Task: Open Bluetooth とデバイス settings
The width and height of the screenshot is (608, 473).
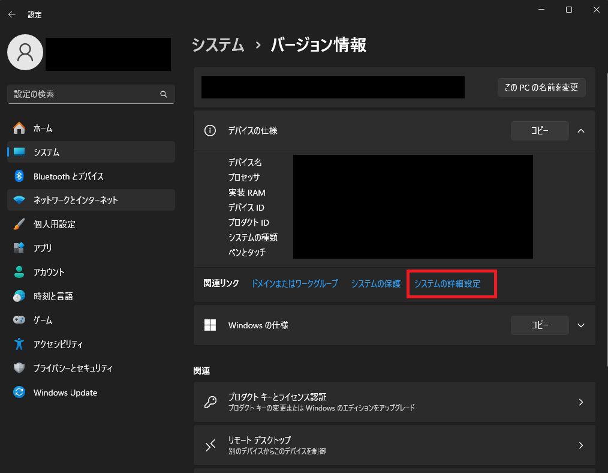Action: click(91, 176)
